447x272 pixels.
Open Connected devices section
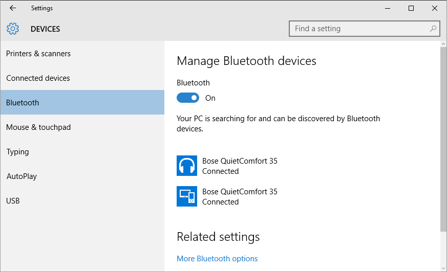pos(82,78)
